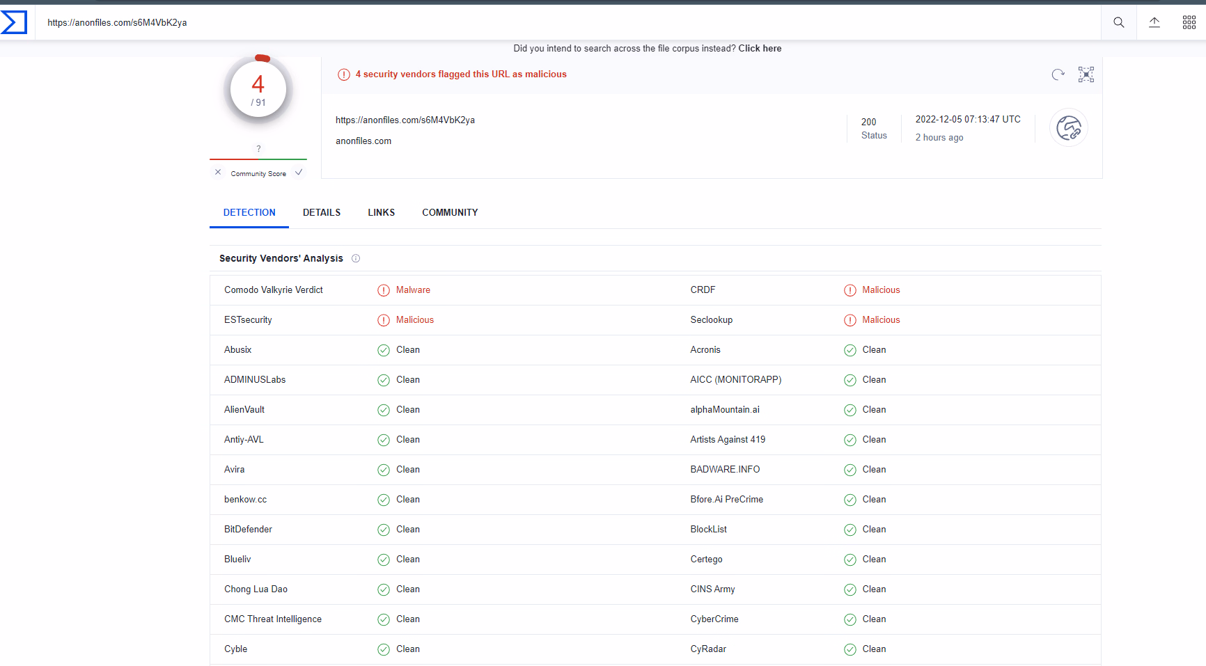The image size is (1206, 666).
Task: Click the ESTsecurity vendor name
Action: (x=248, y=320)
